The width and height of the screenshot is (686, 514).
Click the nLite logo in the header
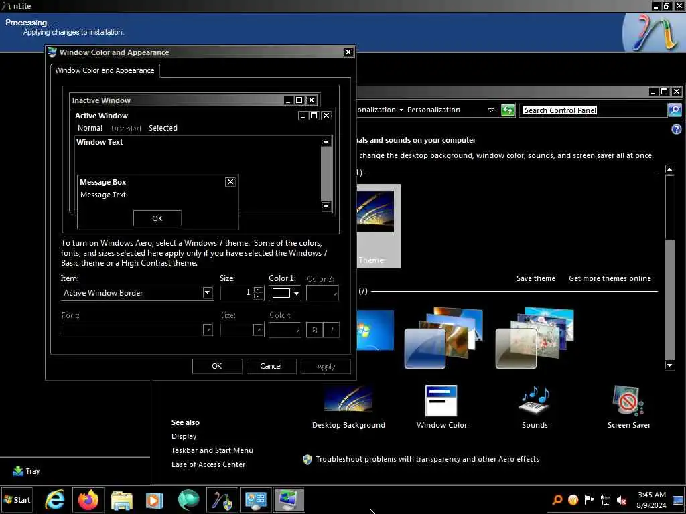tap(654, 32)
